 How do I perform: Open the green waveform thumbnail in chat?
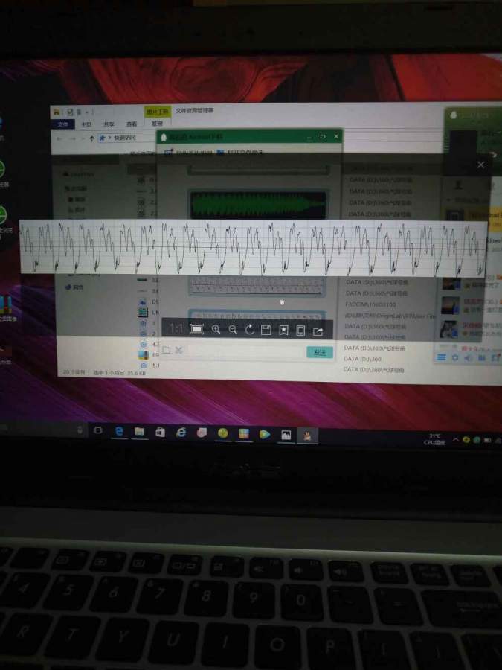tap(258, 205)
